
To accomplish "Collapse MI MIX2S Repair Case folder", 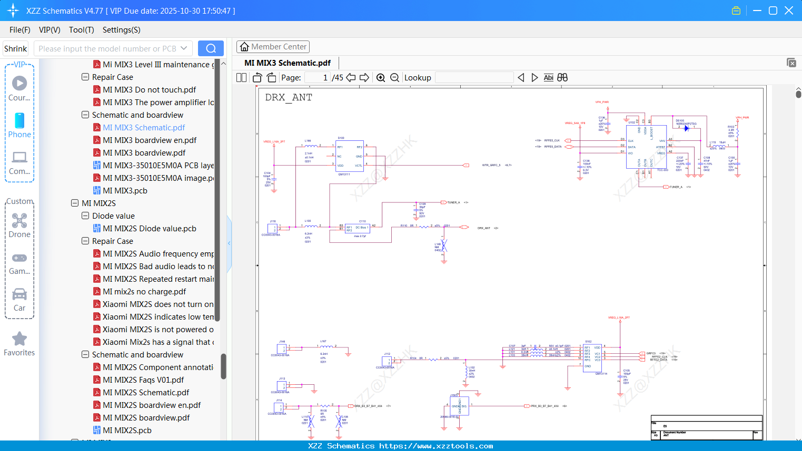I will click(x=85, y=241).
